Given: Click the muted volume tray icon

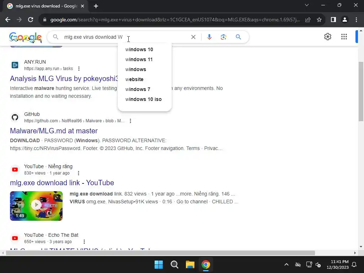Looking at the screenshot, I should coord(318,264).
